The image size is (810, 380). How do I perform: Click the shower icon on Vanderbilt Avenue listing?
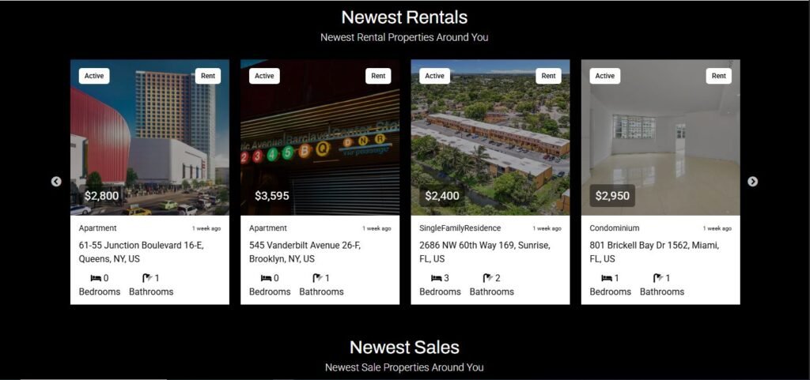tap(318, 278)
